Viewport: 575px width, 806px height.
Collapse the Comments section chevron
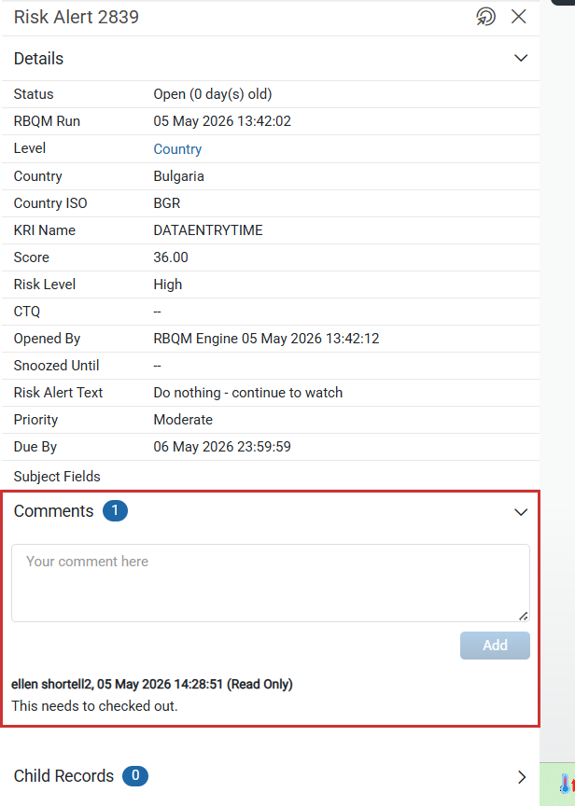pyautogui.click(x=521, y=512)
